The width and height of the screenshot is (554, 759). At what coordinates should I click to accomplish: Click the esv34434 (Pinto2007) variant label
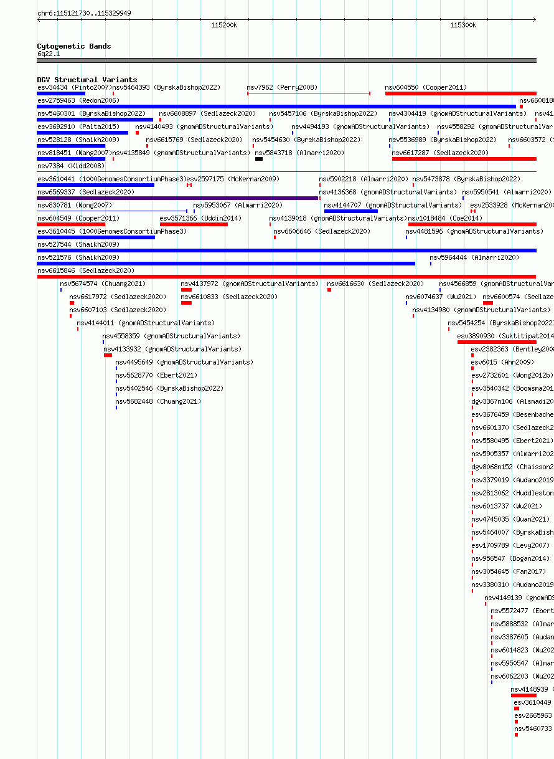[x=74, y=88]
